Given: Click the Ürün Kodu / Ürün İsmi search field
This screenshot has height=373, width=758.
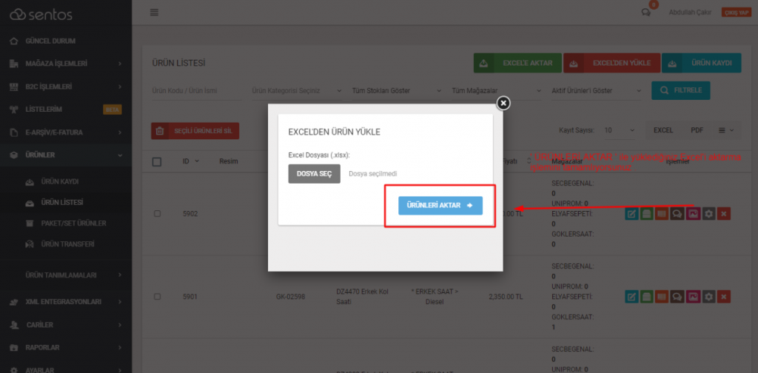Looking at the screenshot, I should [195, 91].
